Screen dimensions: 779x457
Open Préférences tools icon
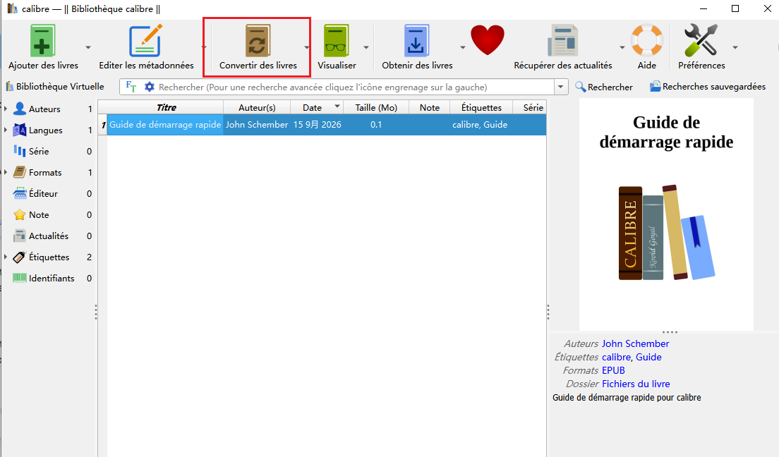point(701,39)
